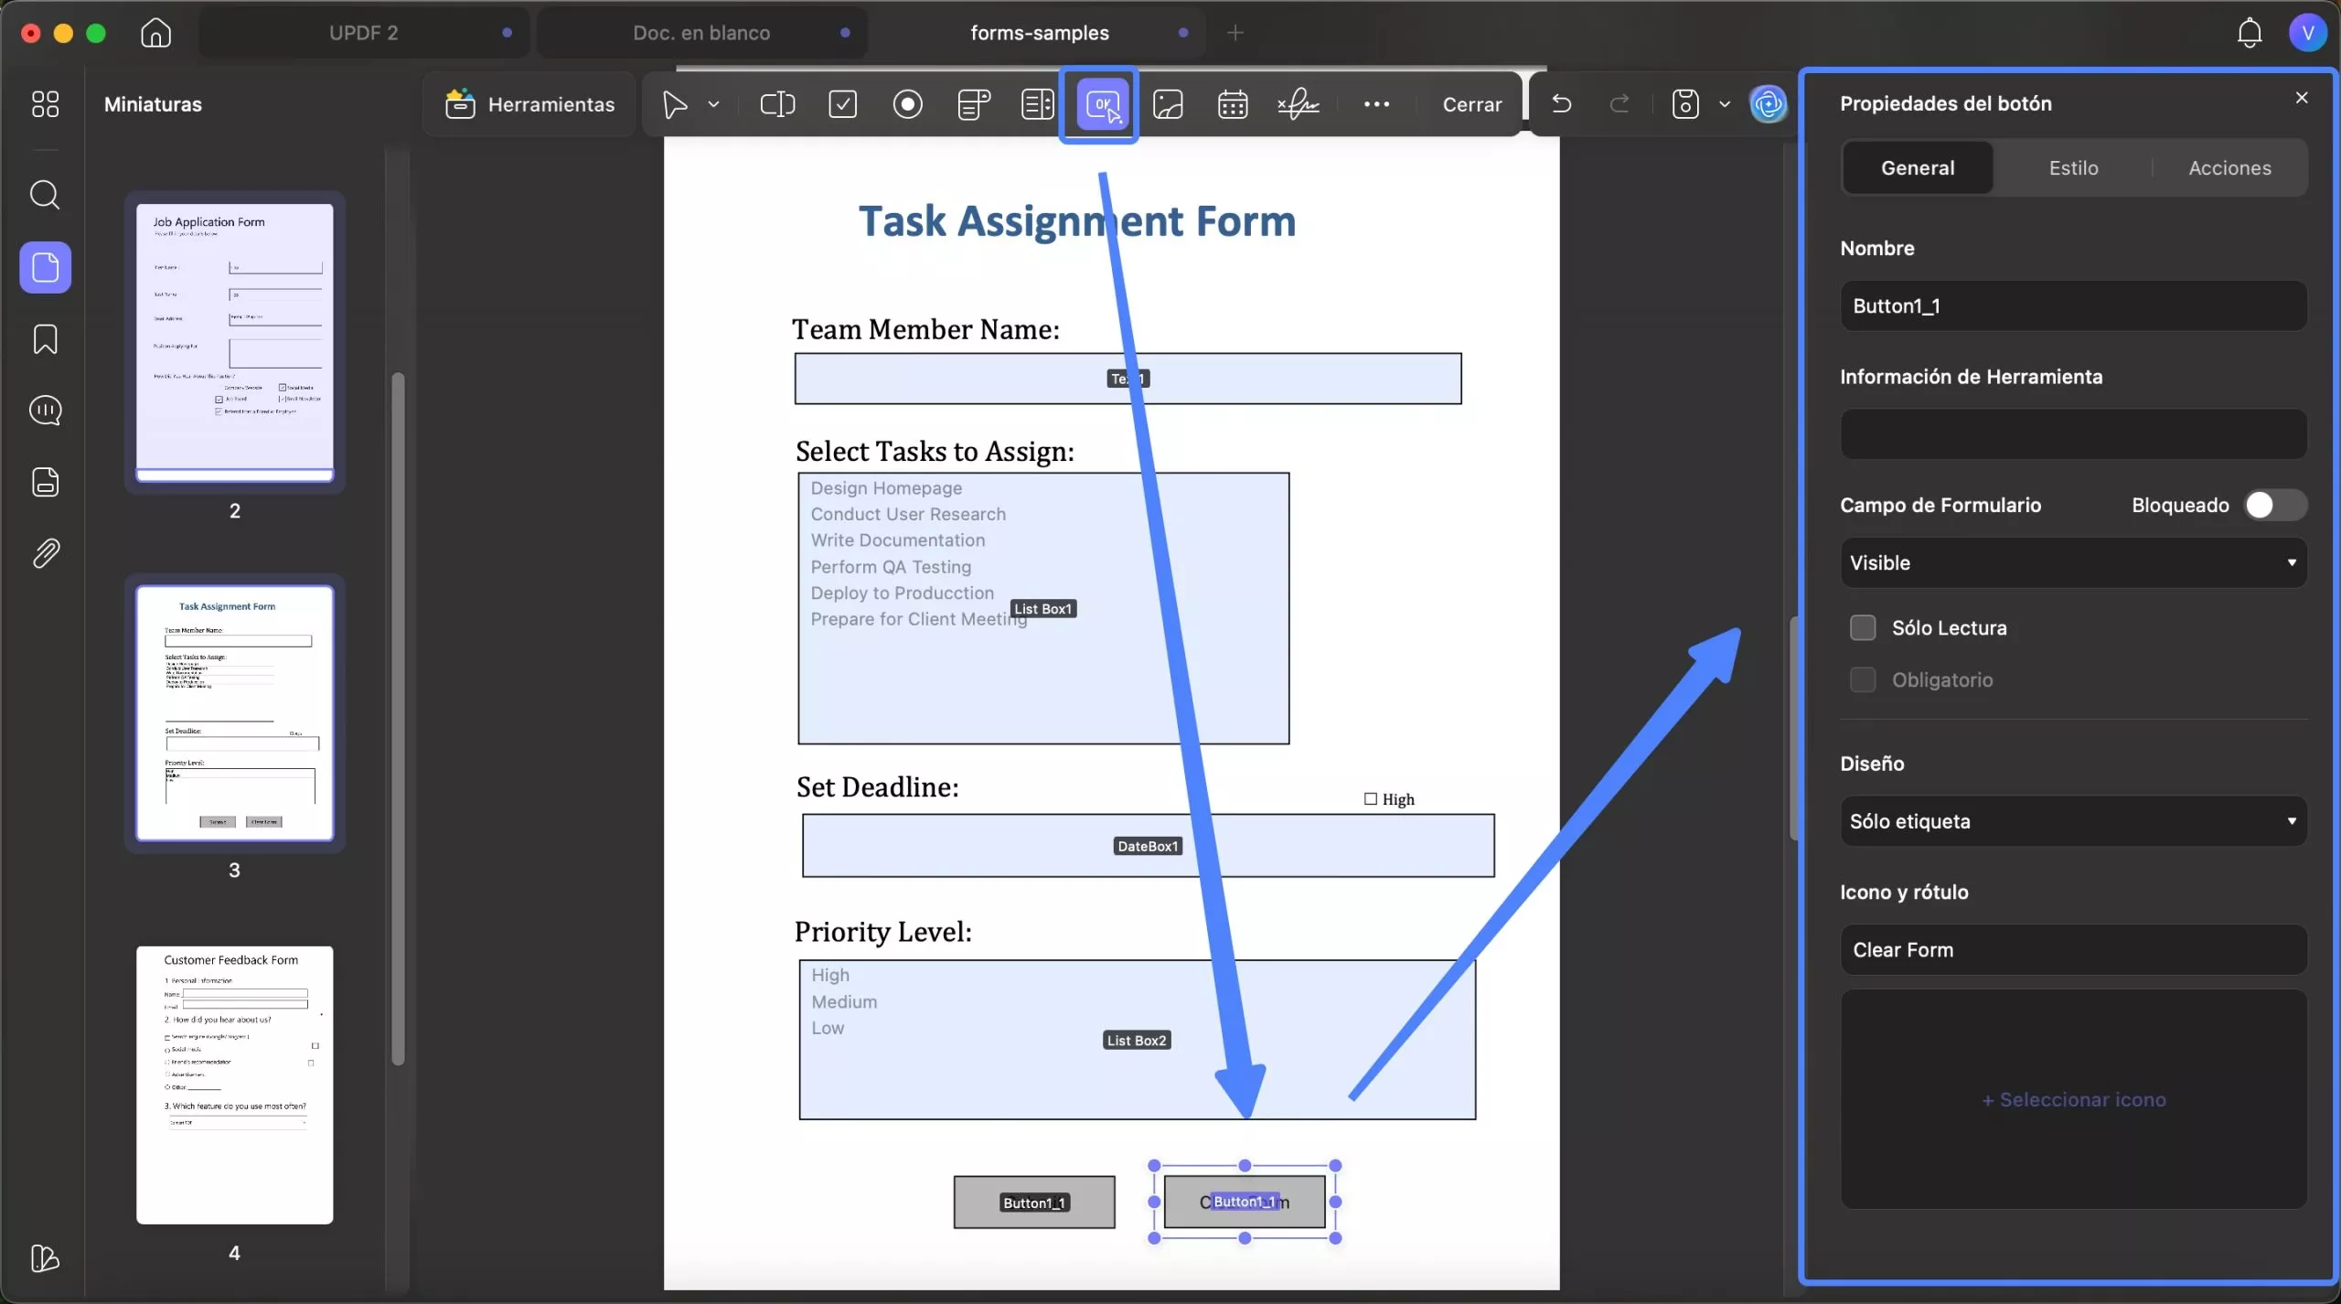Select Low in Priority Level list
Viewport: 2341px width, 1304px height.
pos(828,1028)
